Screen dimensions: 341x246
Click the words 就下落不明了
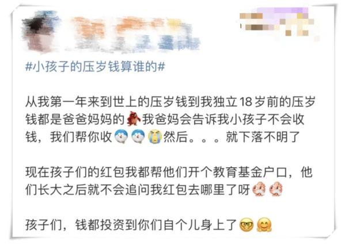(263, 137)
